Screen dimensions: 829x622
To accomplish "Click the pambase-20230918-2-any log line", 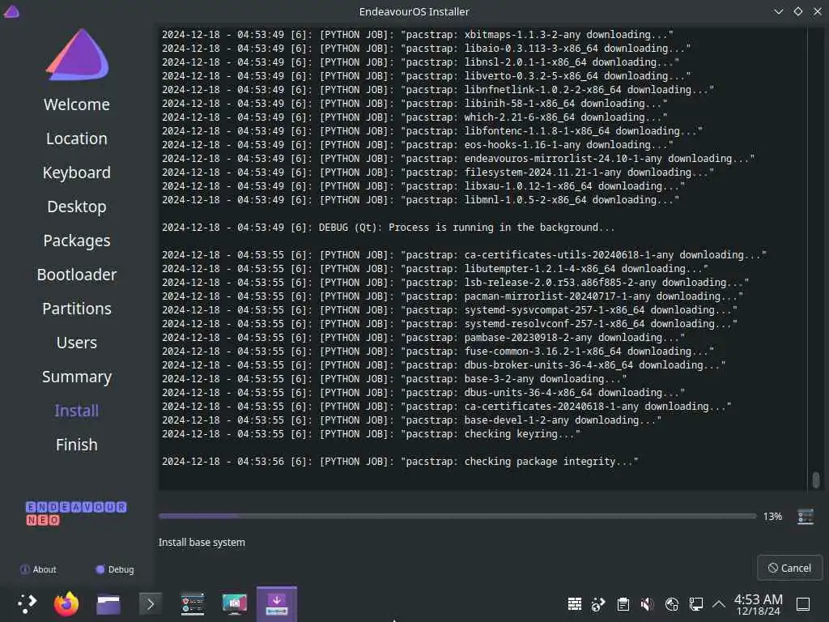I will click(x=423, y=338).
